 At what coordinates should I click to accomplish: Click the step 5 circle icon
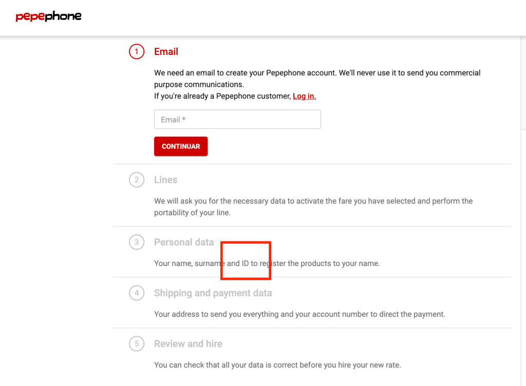137,344
